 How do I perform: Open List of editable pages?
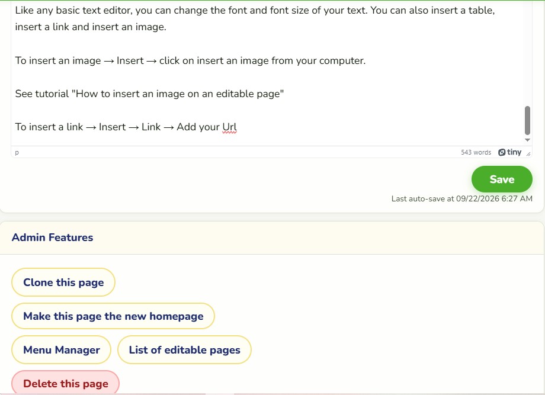tap(184, 349)
